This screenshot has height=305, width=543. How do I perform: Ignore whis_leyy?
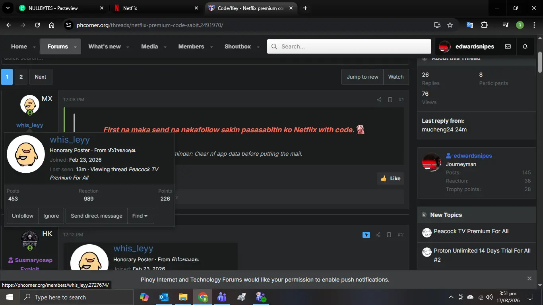click(x=51, y=216)
